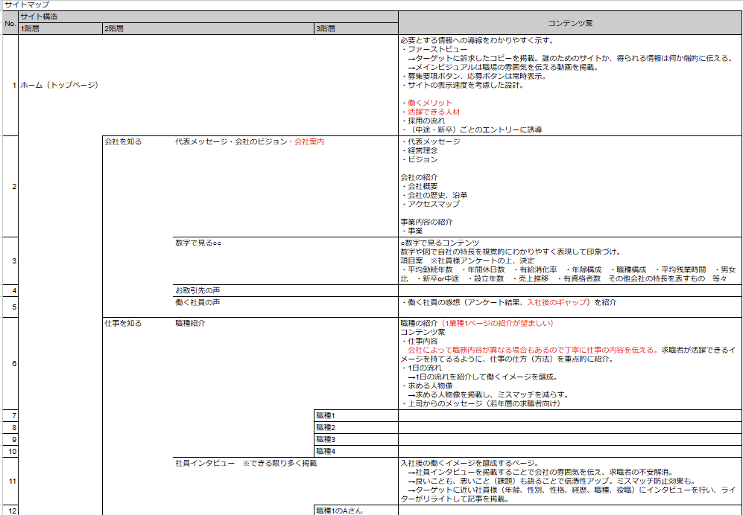
Task: Select the content cell about 入社後の働くイメージ
Action: (571, 481)
